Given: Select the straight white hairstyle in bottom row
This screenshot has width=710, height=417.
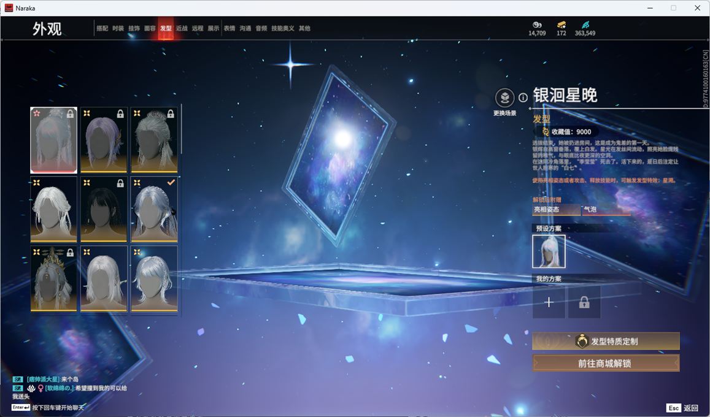Looking at the screenshot, I should (104, 278).
